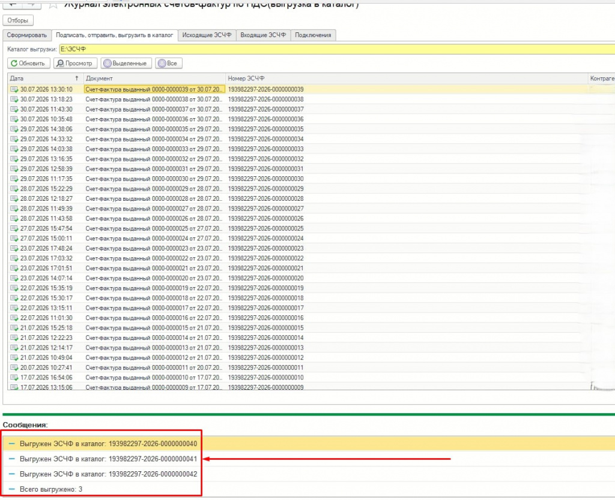Select date cell 17.07.2026 16:54:06

click(46, 378)
